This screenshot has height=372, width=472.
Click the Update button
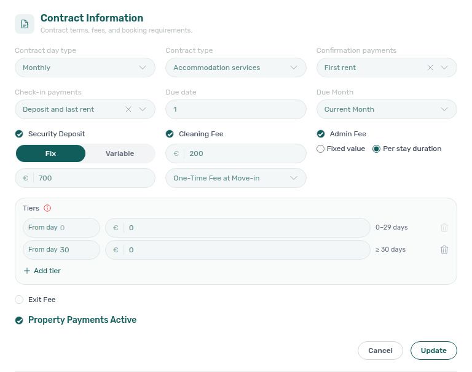click(434, 351)
